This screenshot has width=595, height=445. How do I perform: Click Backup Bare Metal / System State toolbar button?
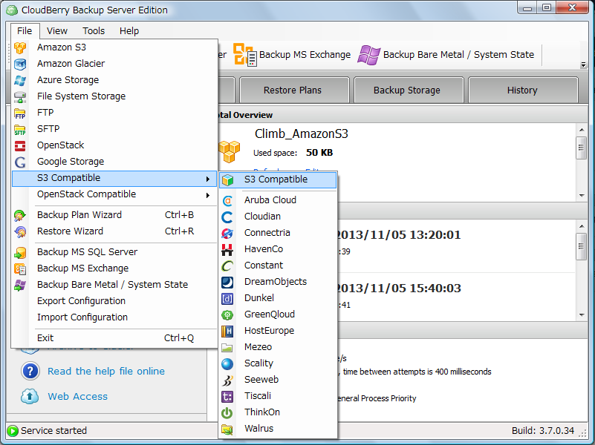coord(446,55)
